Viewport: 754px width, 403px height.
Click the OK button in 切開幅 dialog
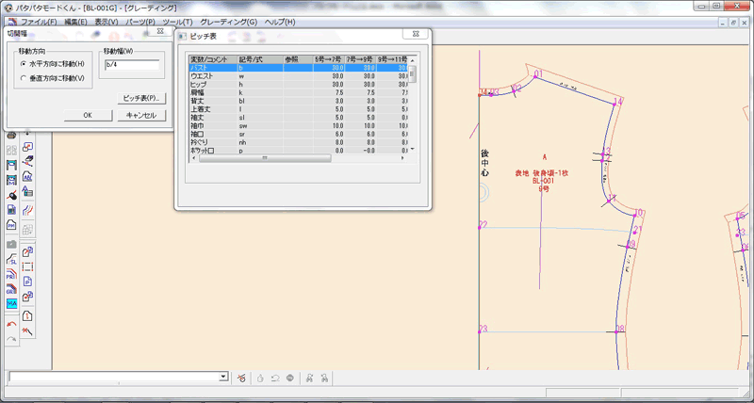point(87,115)
